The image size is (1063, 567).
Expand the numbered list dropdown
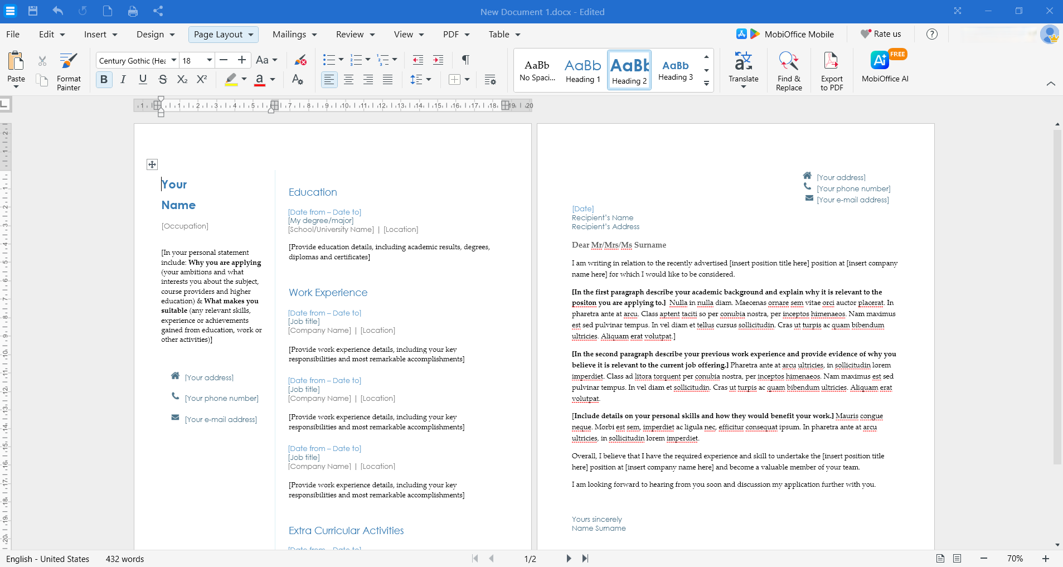[368, 60]
